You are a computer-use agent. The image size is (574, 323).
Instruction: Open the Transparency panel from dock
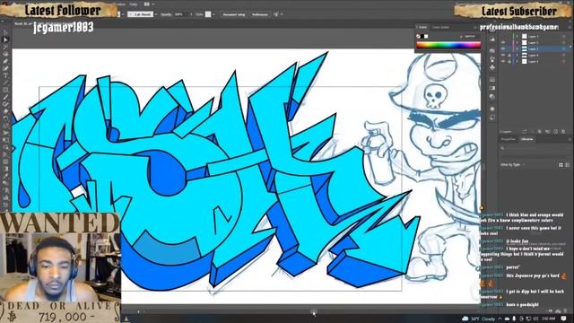pyautogui.click(x=492, y=97)
